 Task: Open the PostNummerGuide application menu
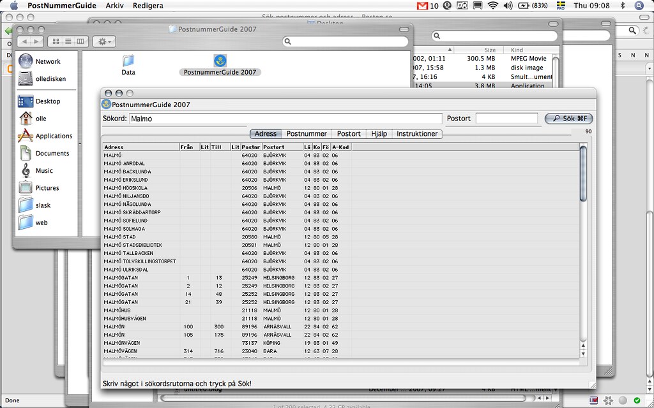(62, 5)
